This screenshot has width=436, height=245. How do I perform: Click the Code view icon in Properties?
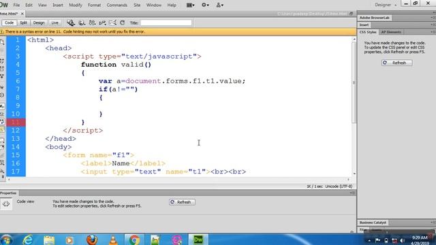[6, 204]
